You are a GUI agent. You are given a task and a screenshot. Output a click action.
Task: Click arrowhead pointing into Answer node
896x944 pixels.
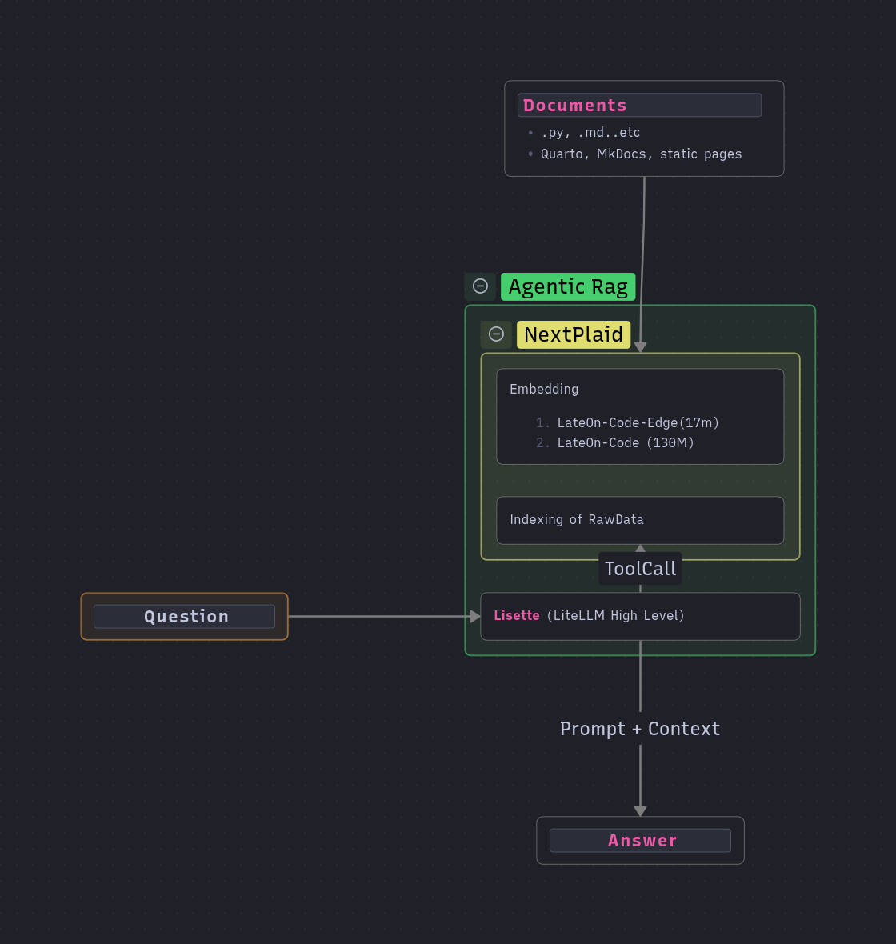click(x=640, y=811)
